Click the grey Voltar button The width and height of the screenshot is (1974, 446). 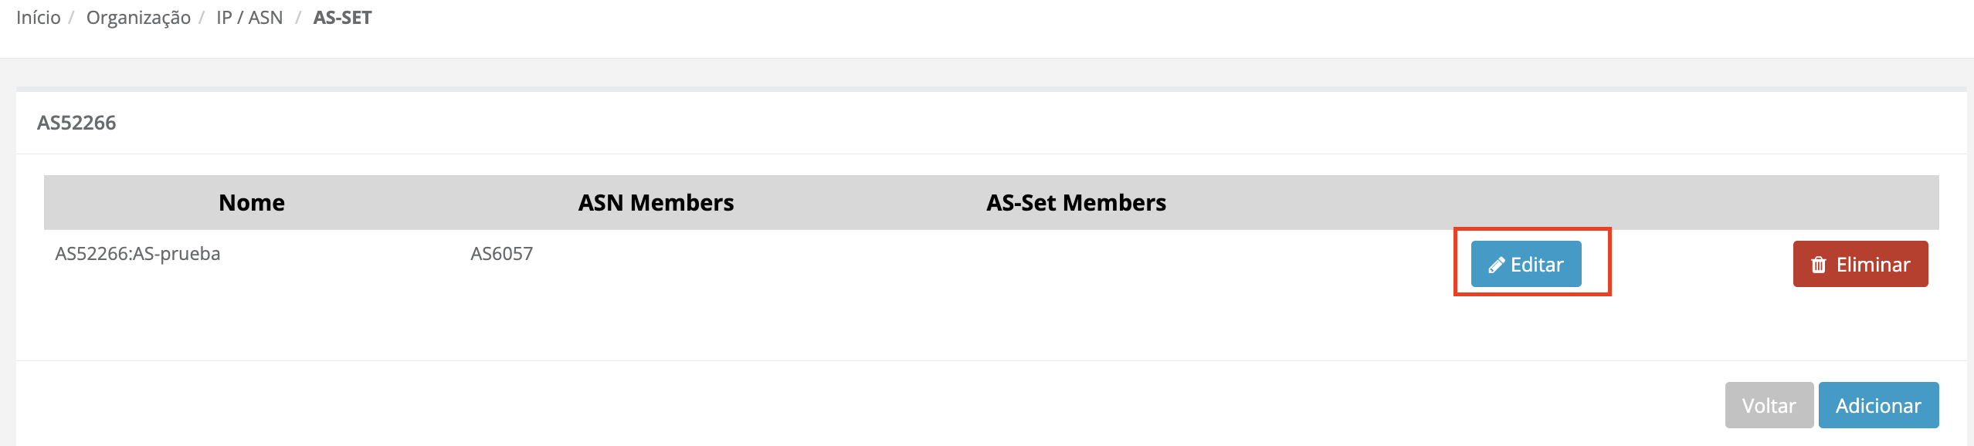(x=1769, y=405)
